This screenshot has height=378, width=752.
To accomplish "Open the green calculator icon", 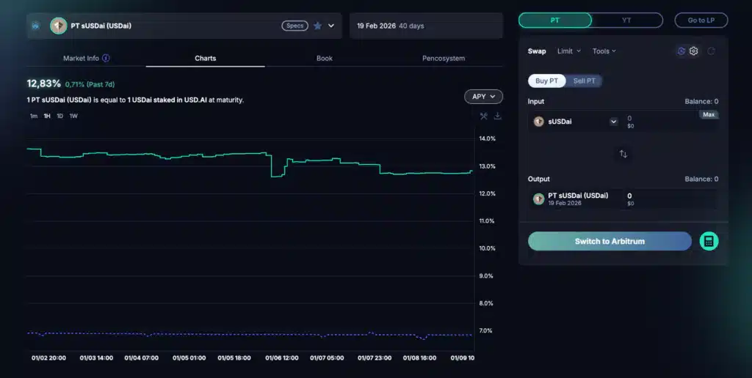I will [709, 241].
